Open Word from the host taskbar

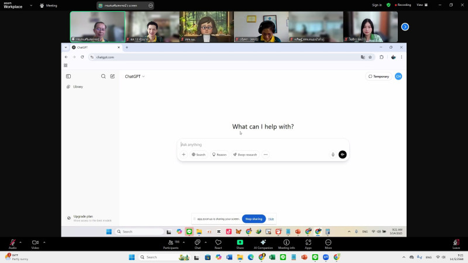pos(229,257)
